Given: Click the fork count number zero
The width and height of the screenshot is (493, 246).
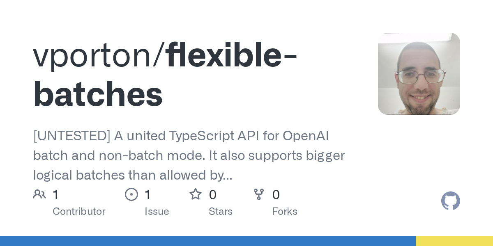Looking at the screenshot, I should coord(276,195).
